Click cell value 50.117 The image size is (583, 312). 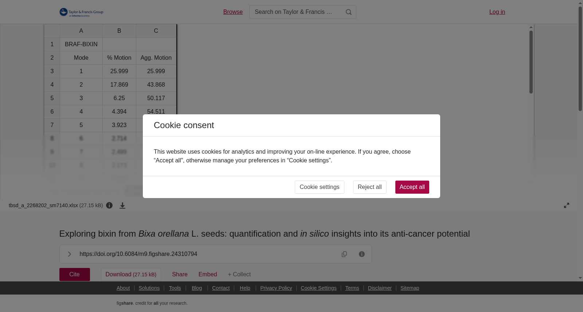point(156,98)
